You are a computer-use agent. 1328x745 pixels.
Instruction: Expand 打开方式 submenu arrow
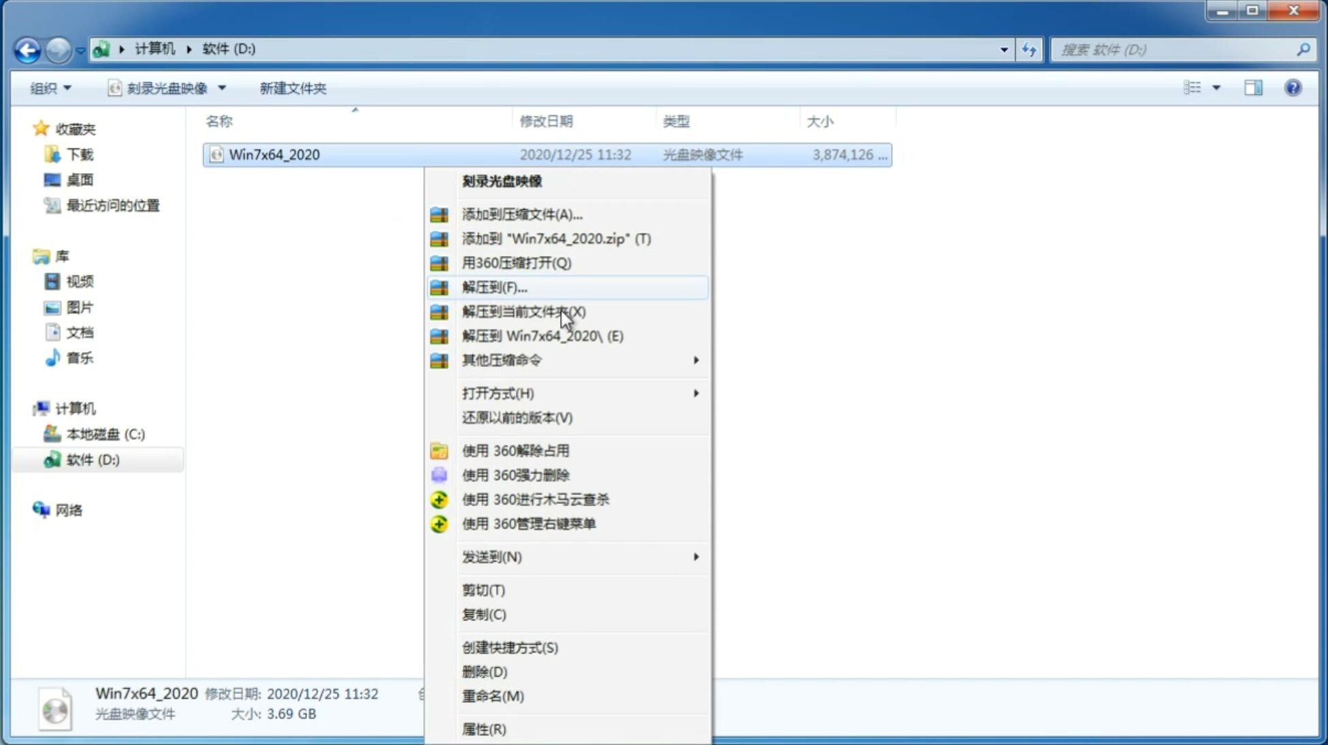pos(696,392)
